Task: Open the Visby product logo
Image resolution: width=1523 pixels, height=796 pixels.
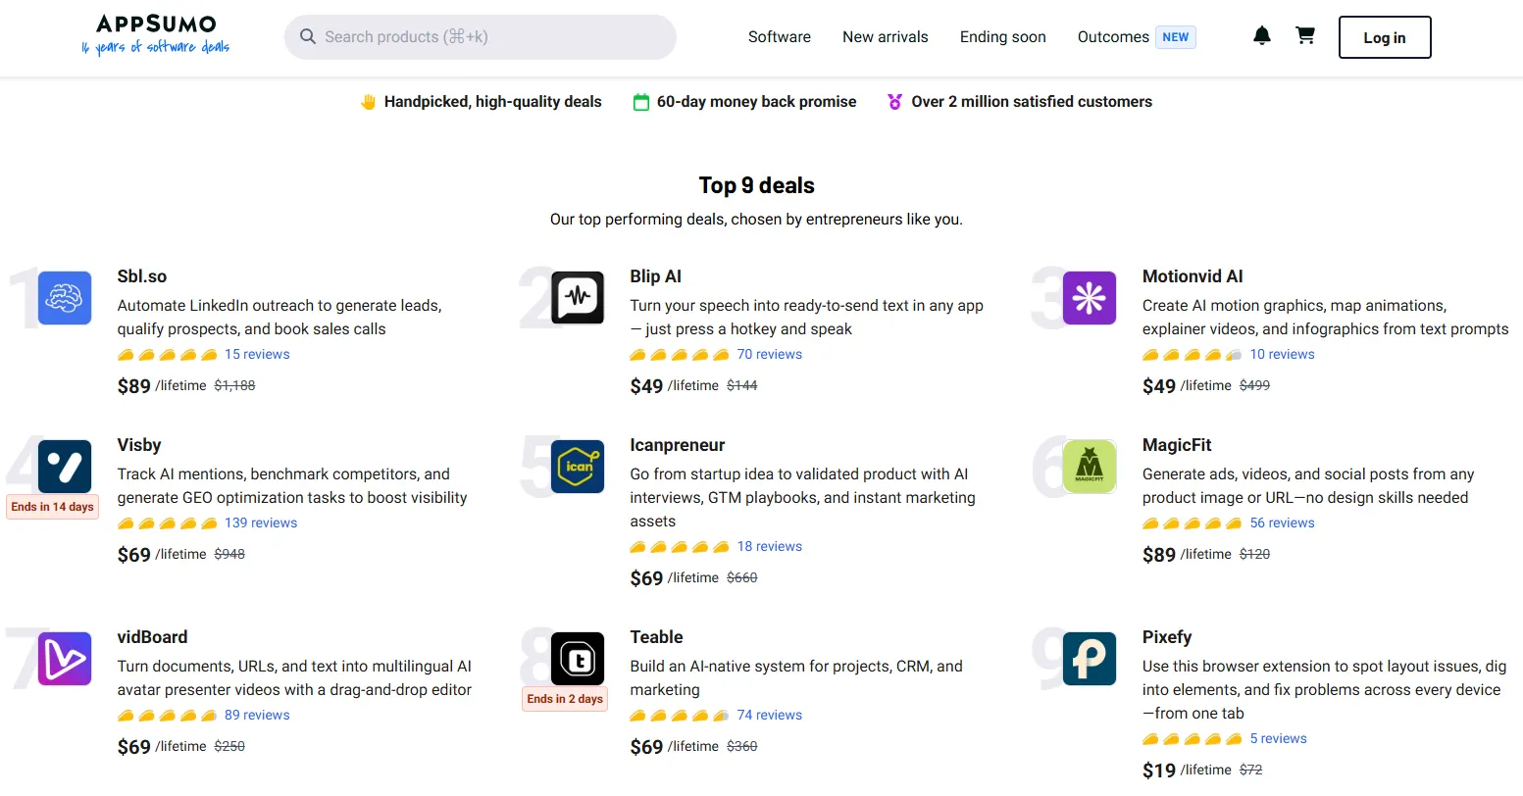Action: click(64, 467)
